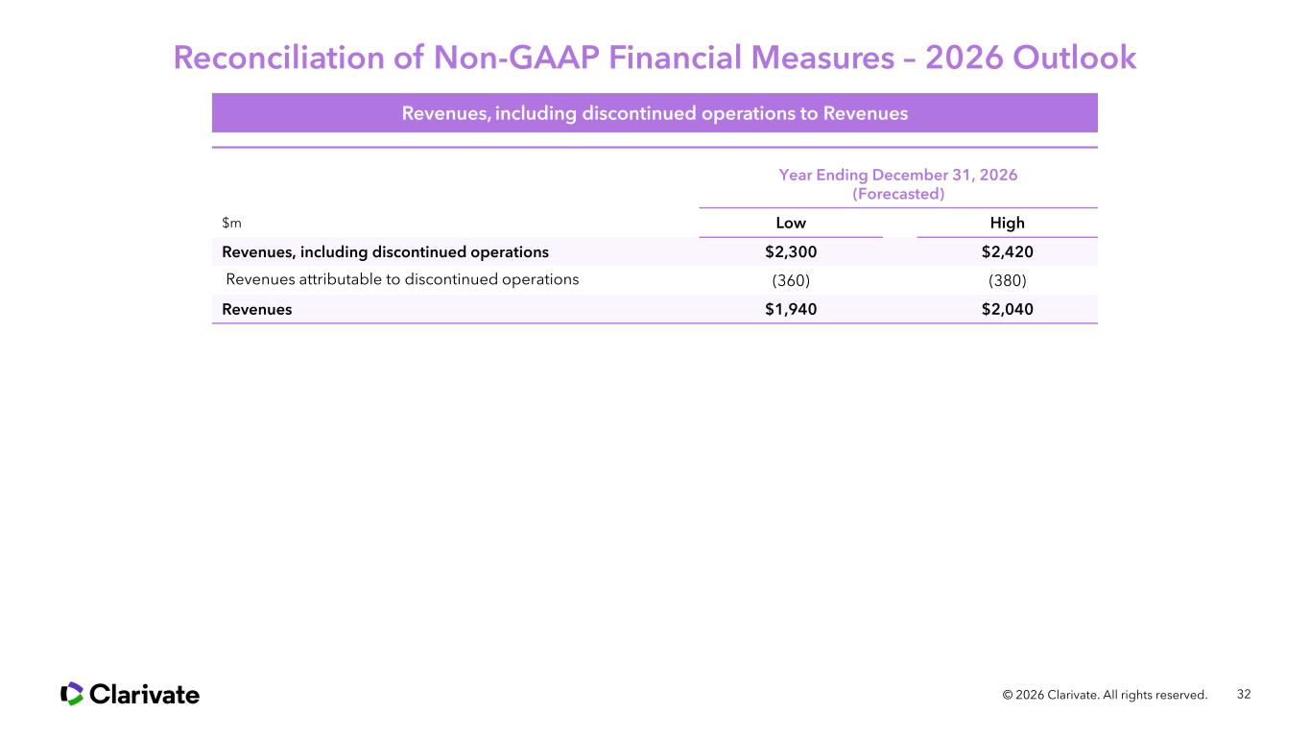Viewport: 1310px width, 737px height.
Task: Click the '(360)' value
Action: click(791, 280)
